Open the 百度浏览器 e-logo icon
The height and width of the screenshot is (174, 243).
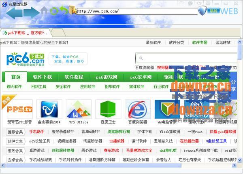(138, 109)
